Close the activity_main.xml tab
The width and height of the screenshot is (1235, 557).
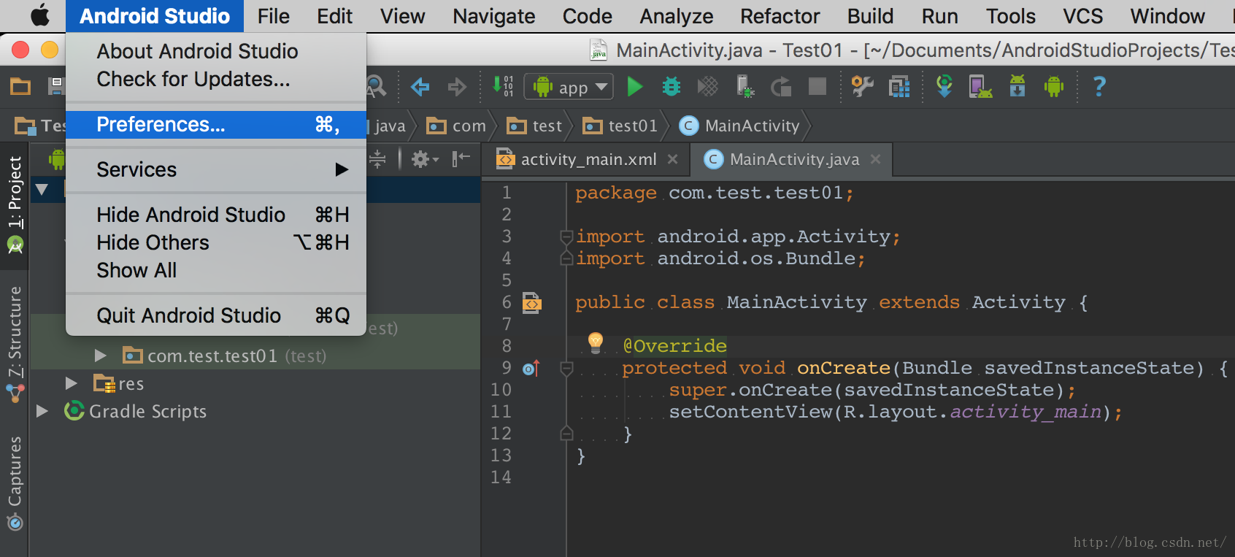coord(673,159)
